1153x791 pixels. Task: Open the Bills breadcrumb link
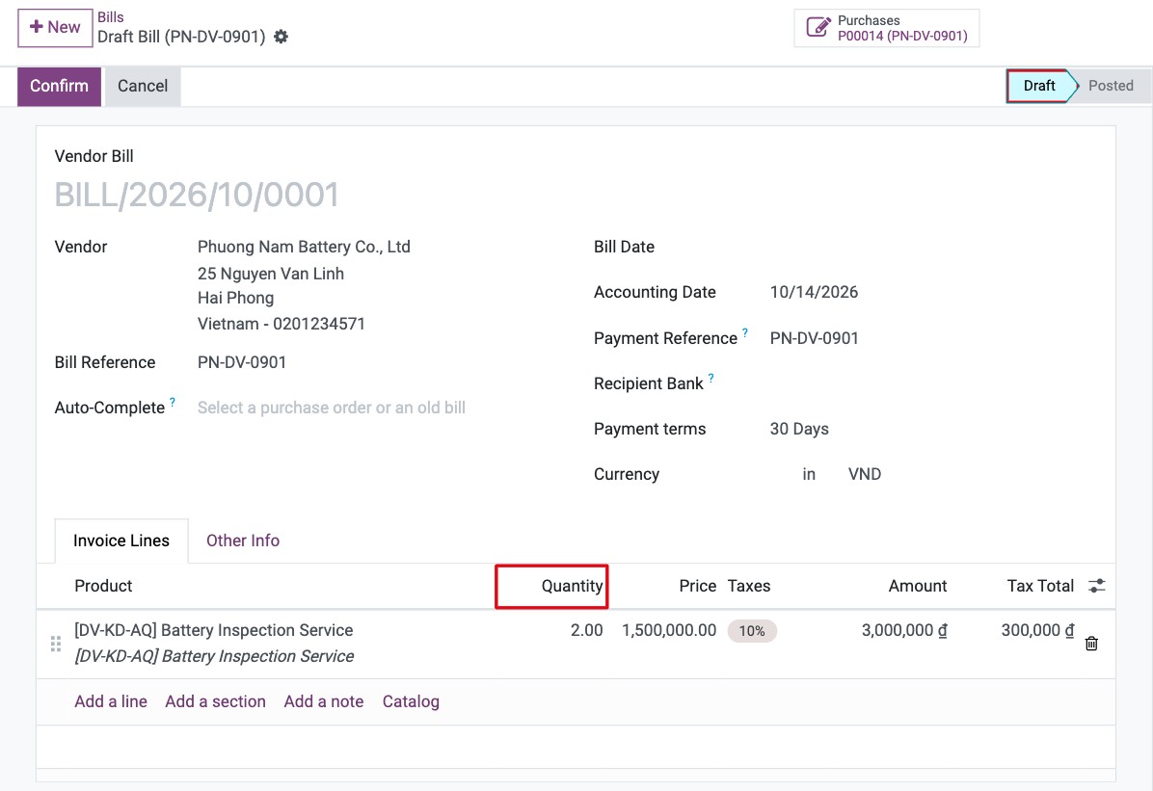tap(110, 17)
